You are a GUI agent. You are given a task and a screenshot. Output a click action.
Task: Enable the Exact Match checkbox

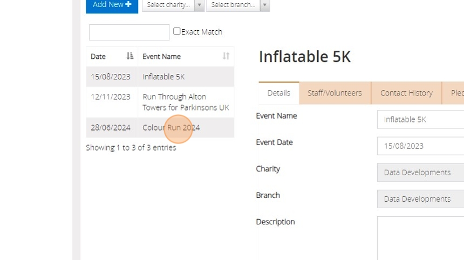point(176,31)
